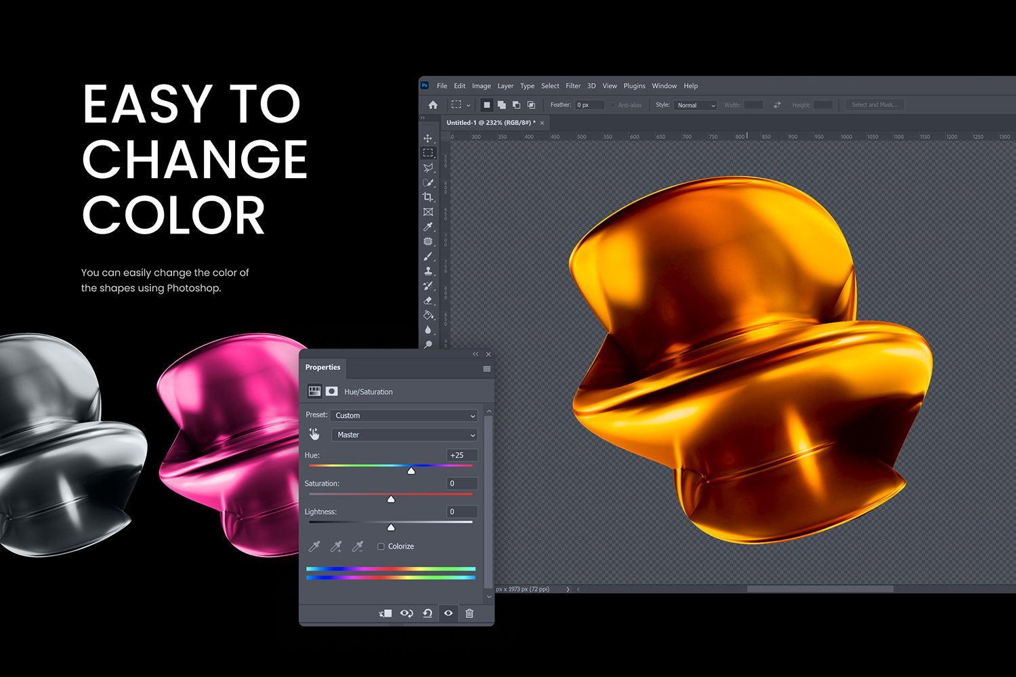The height and width of the screenshot is (677, 1016).
Task: Open the Master channel dropdown
Action: click(404, 435)
